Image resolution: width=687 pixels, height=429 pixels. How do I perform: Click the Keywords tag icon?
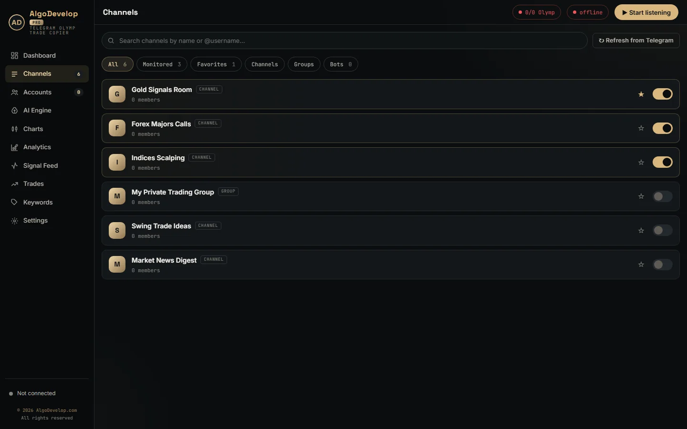pyautogui.click(x=14, y=203)
